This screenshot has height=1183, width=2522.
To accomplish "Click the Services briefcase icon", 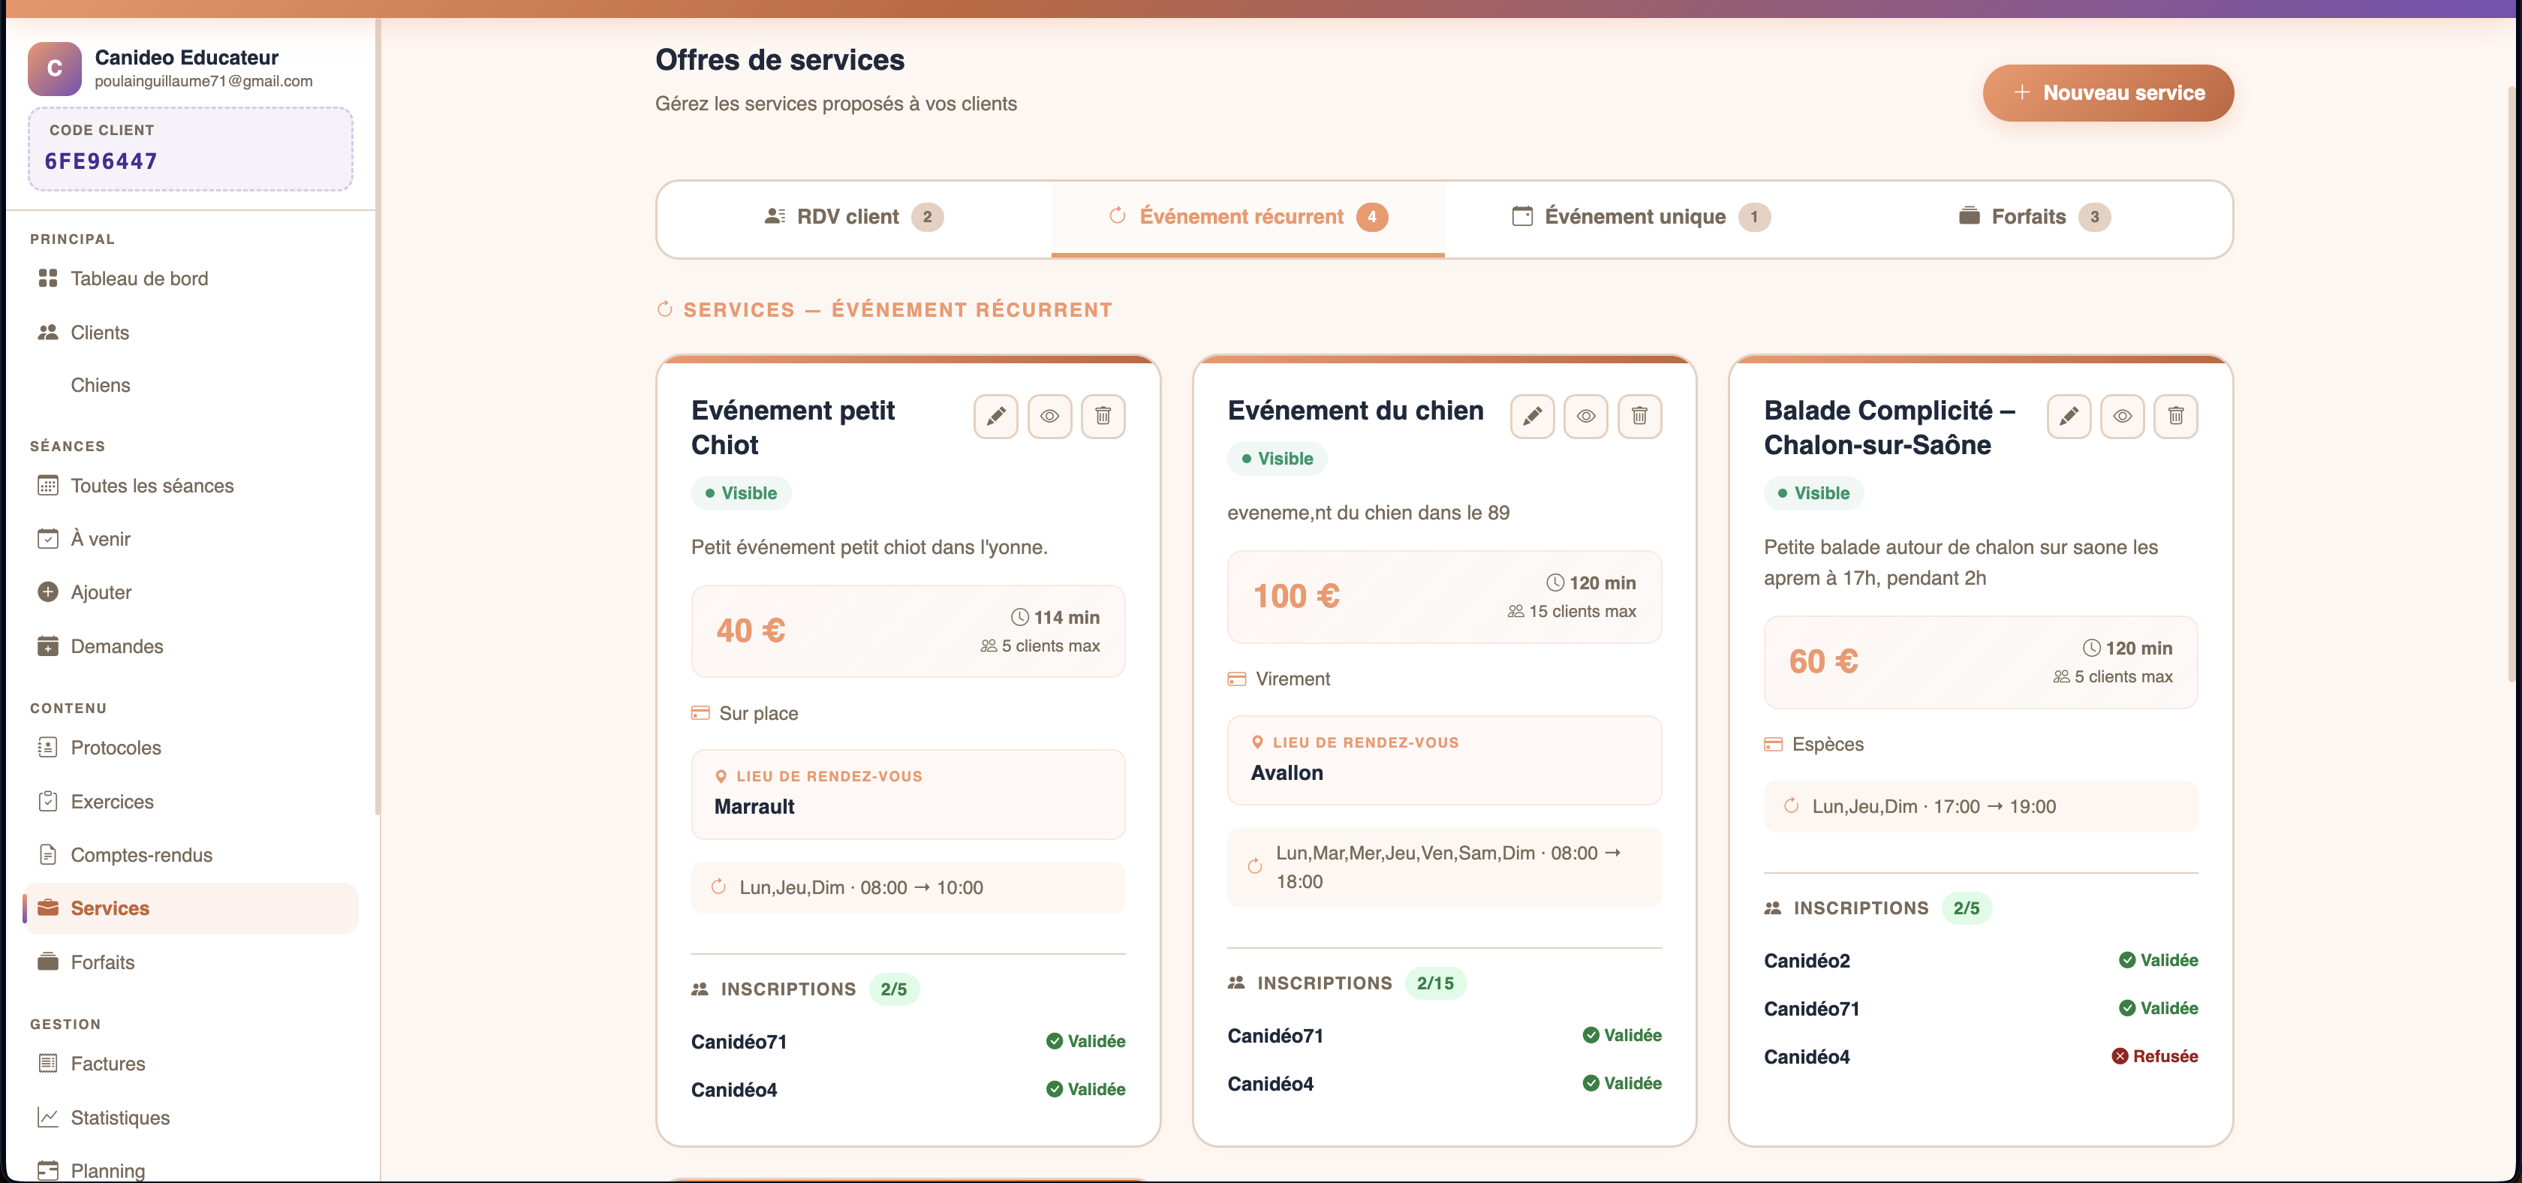I will click(47, 908).
